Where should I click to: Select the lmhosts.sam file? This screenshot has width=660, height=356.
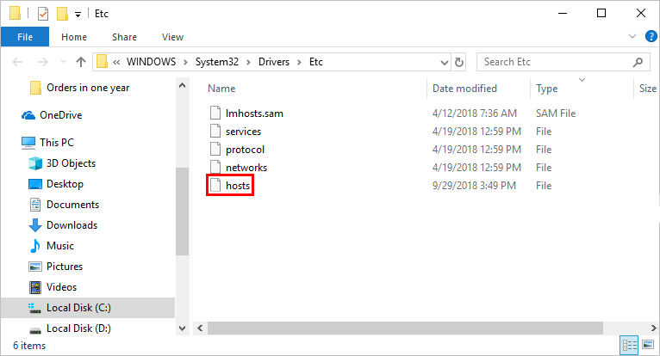pyautogui.click(x=254, y=114)
